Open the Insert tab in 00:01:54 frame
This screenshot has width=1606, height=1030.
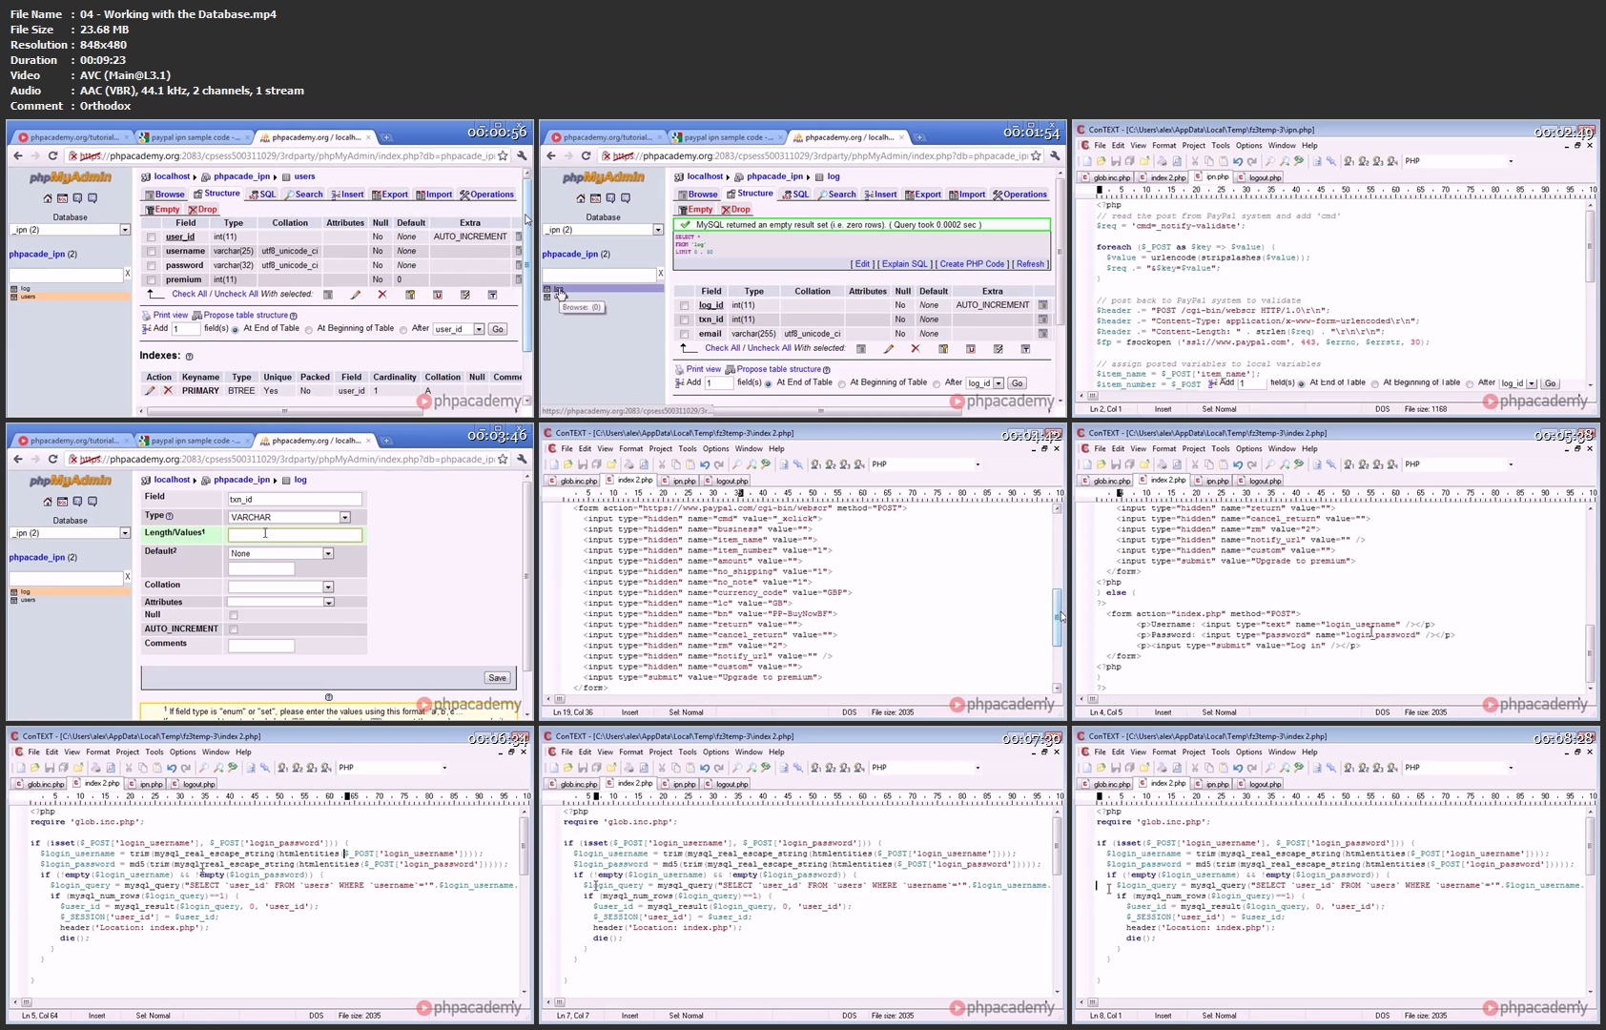click(880, 195)
